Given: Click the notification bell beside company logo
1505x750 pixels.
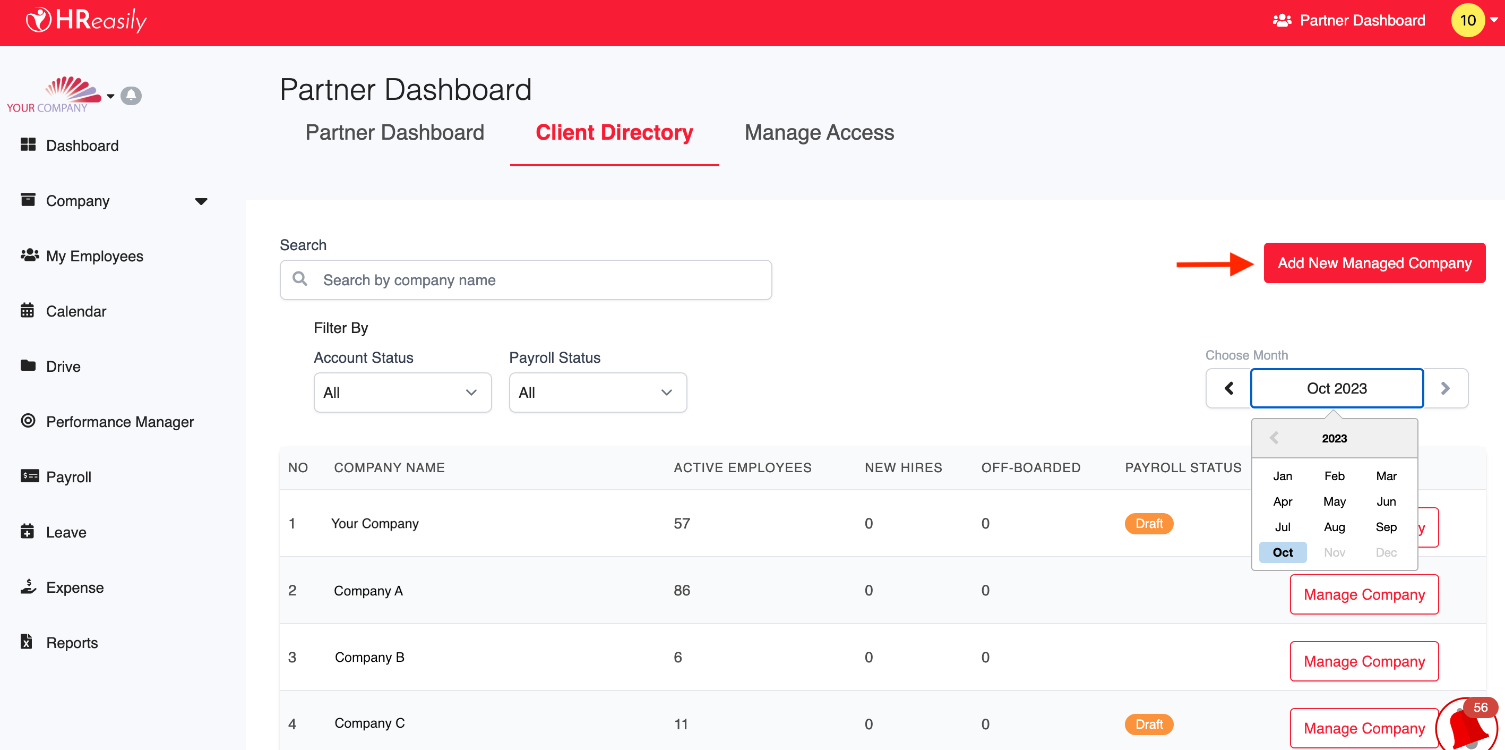Looking at the screenshot, I should click(x=131, y=95).
